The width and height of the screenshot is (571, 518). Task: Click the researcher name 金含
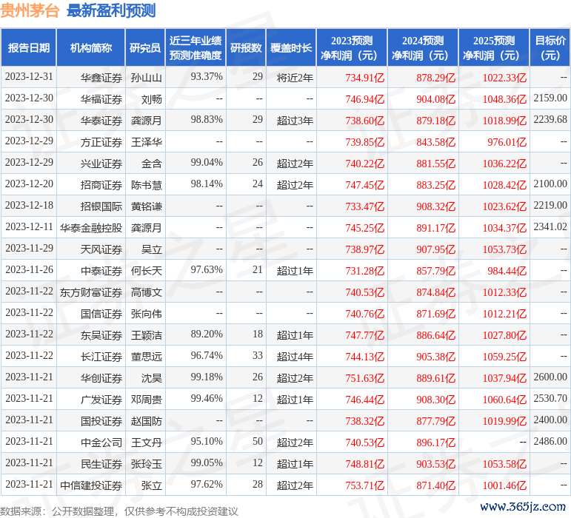tap(152, 164)
